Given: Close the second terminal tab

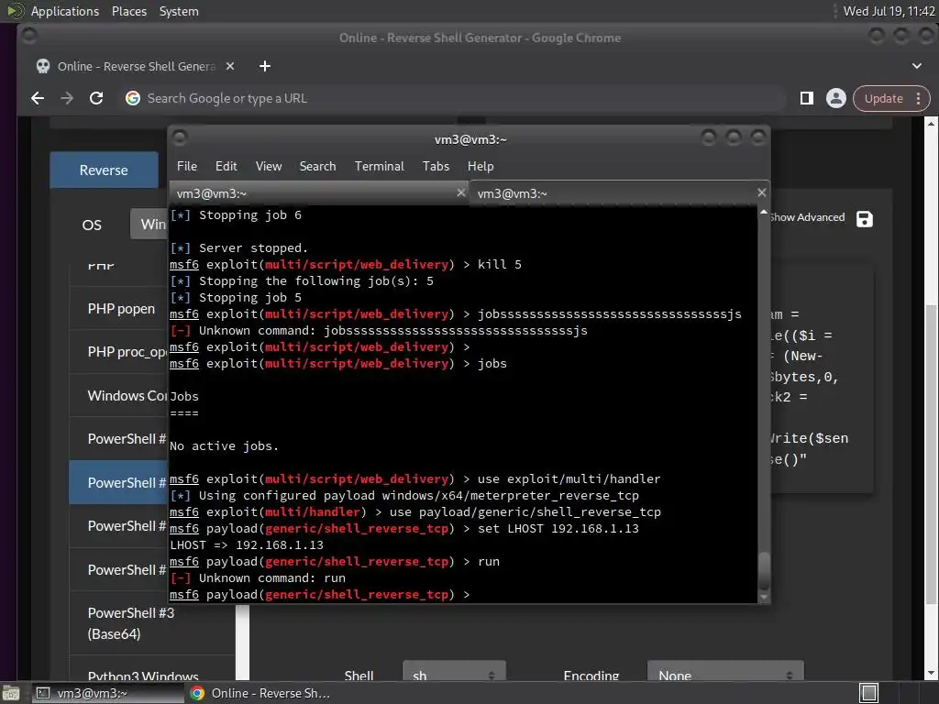Looking at the screenshot, I should 761,192.
